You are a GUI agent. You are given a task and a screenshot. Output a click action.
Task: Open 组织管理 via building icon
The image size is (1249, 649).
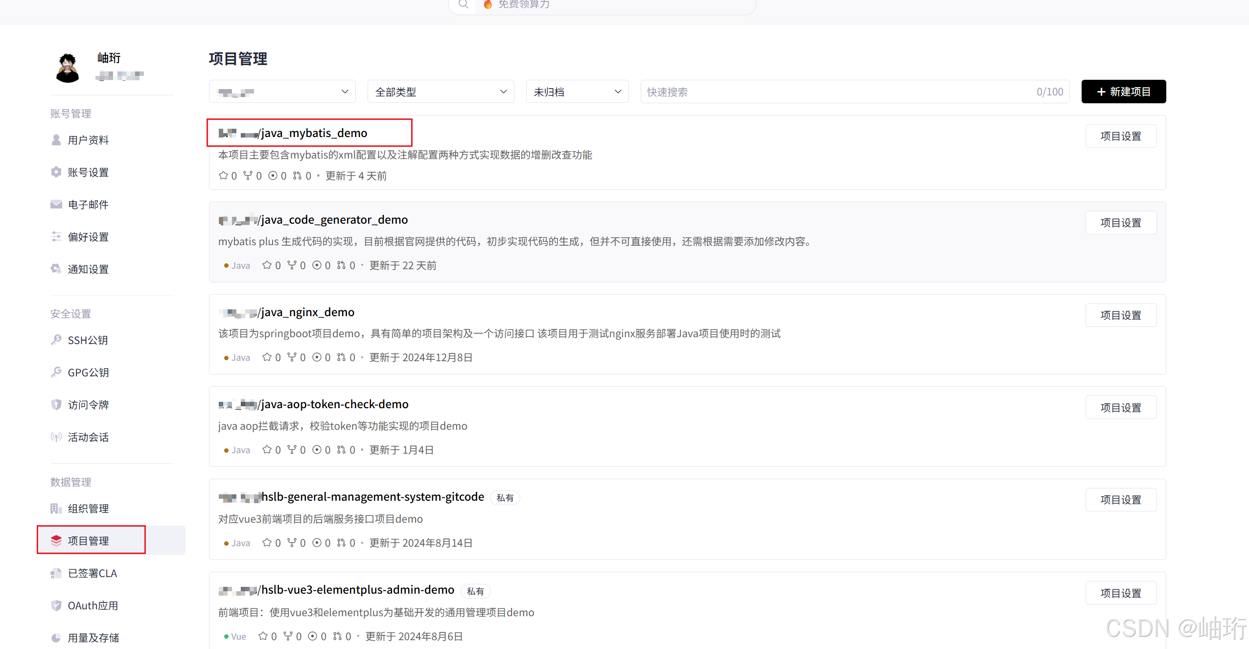pos(56,508)
